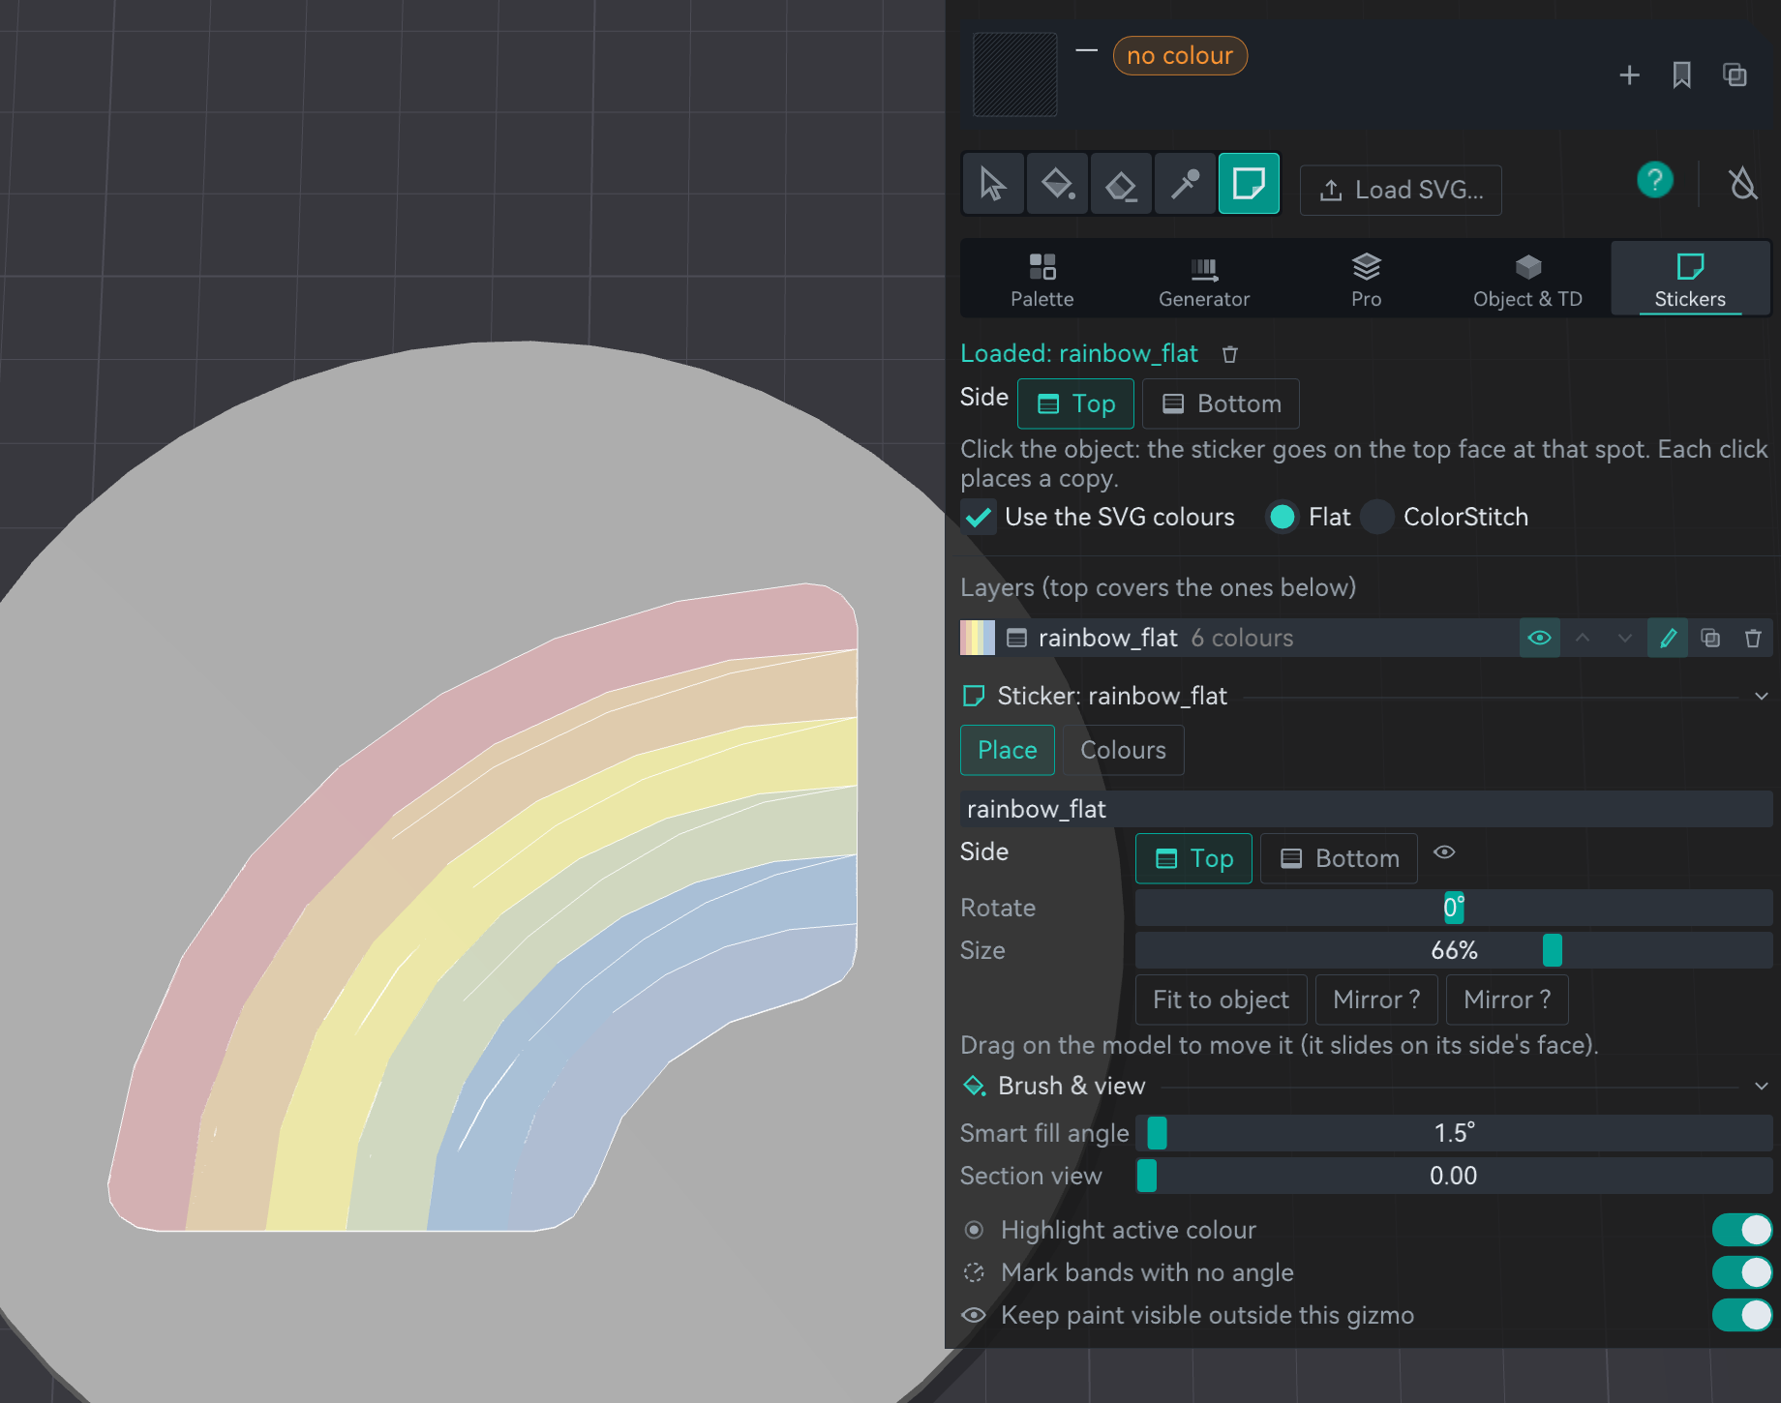Viewport: 1781px width, 1403px height.
Task: Toggle Keep paint visible outside gizmo
Action: 1741,1315
